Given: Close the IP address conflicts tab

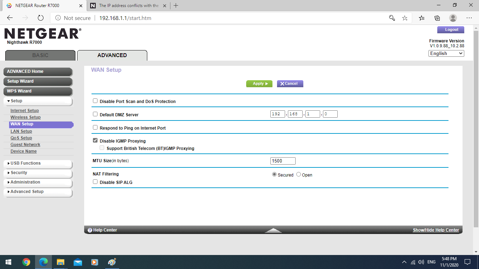Looking at the screenshot, I should tap(164, 6).
